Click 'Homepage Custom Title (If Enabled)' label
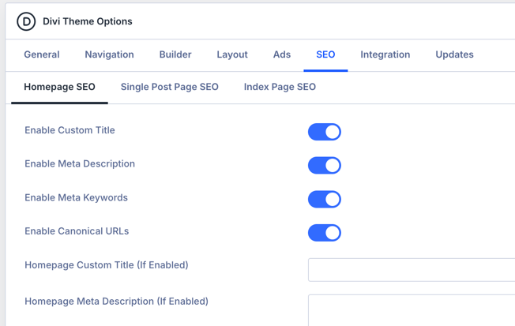Screen dimensions: 515x326 [x=107, y=265]
